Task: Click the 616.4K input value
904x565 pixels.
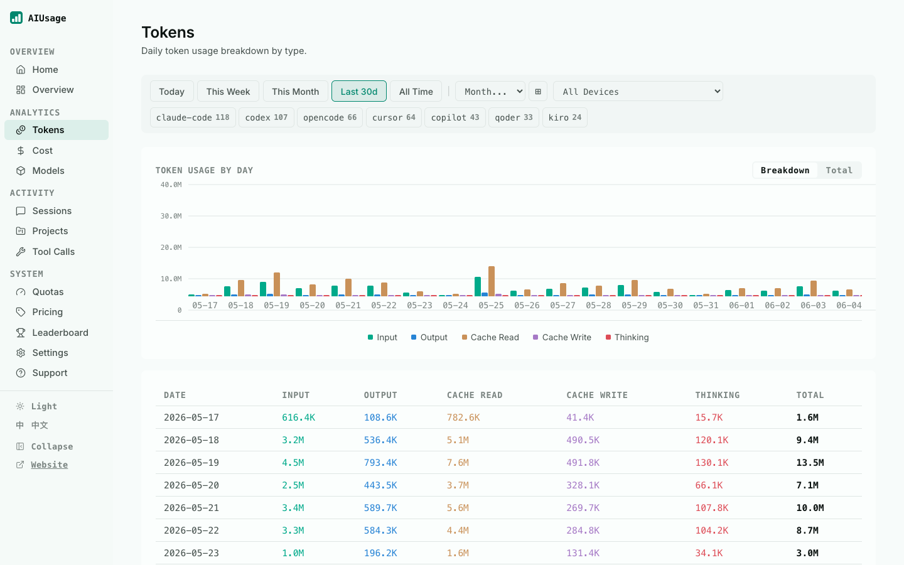Action: pos(299,417)
